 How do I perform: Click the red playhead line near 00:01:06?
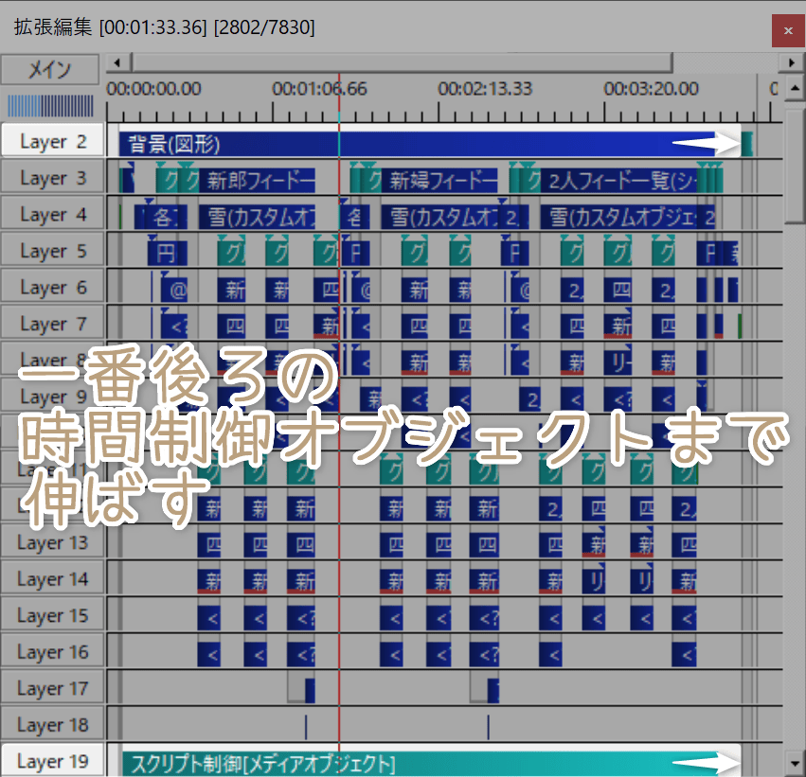coord(340,379)
